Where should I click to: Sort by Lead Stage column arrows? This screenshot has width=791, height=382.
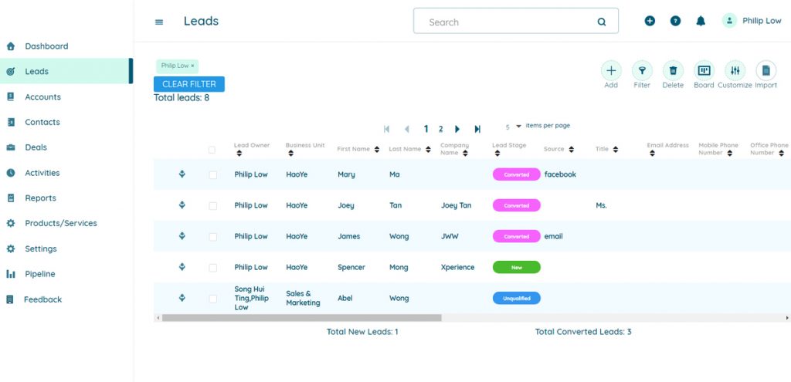point(498,154)
